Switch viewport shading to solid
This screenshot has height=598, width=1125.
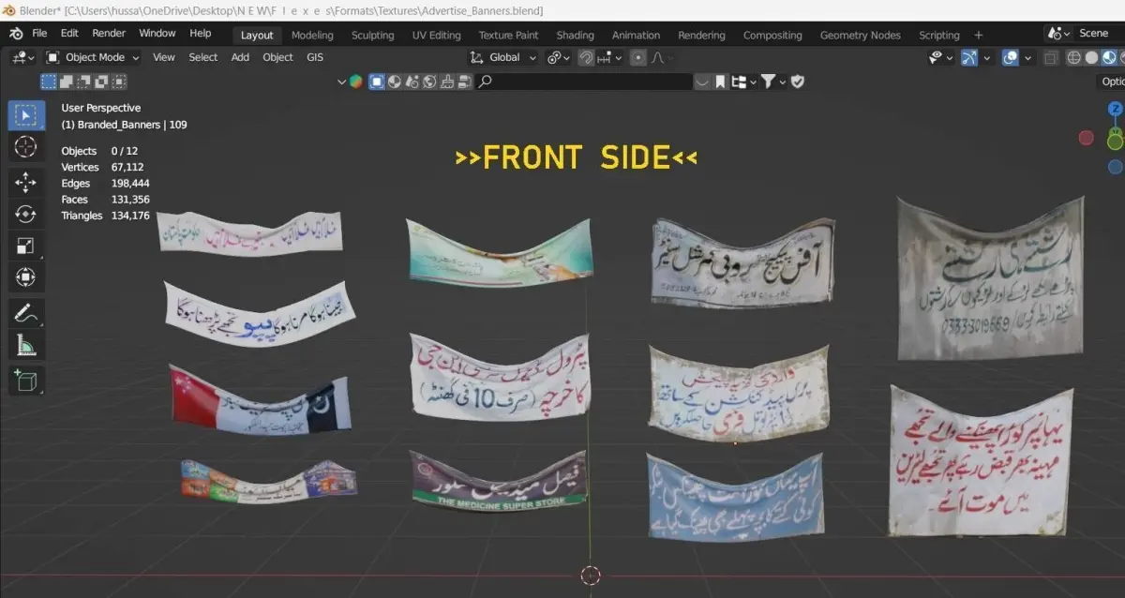(1091, 57)
